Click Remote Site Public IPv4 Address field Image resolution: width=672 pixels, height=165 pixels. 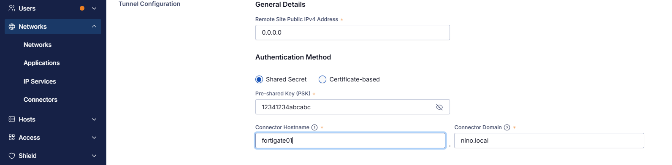click(352, 32)
